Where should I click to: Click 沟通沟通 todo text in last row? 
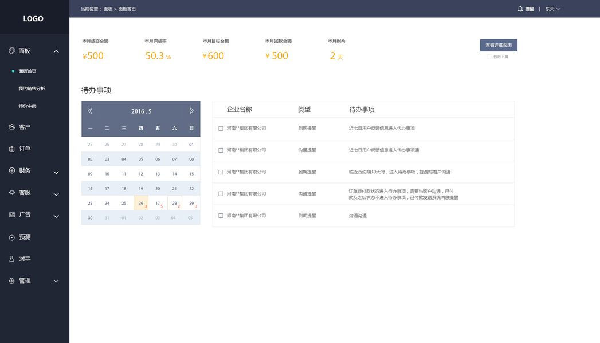[358, 216]
